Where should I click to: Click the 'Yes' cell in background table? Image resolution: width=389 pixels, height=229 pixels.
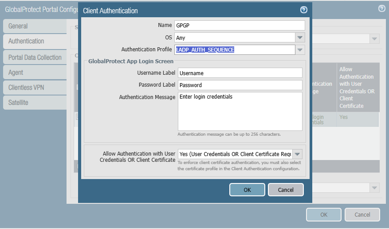[358, 119]
